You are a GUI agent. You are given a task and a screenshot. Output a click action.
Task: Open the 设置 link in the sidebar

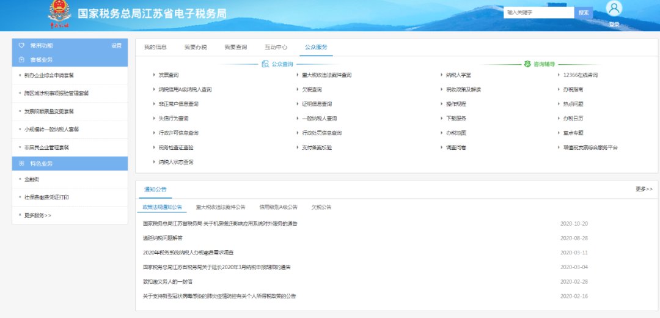116,45
